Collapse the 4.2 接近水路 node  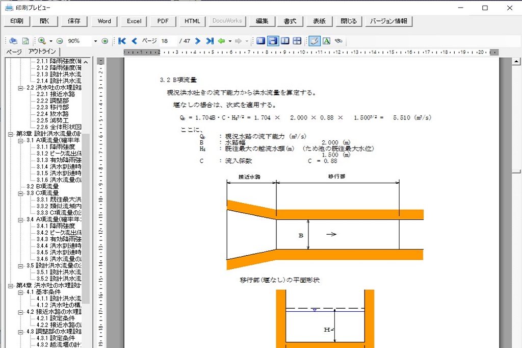[x=20, y=312]
